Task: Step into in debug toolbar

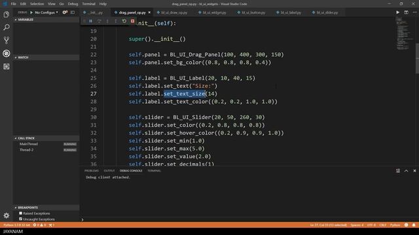Action: pyautogui.click(x=107, y=21)
